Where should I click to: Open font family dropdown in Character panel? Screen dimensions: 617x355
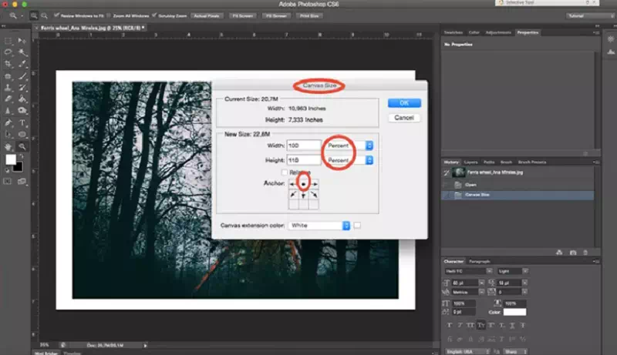[468, 271]
